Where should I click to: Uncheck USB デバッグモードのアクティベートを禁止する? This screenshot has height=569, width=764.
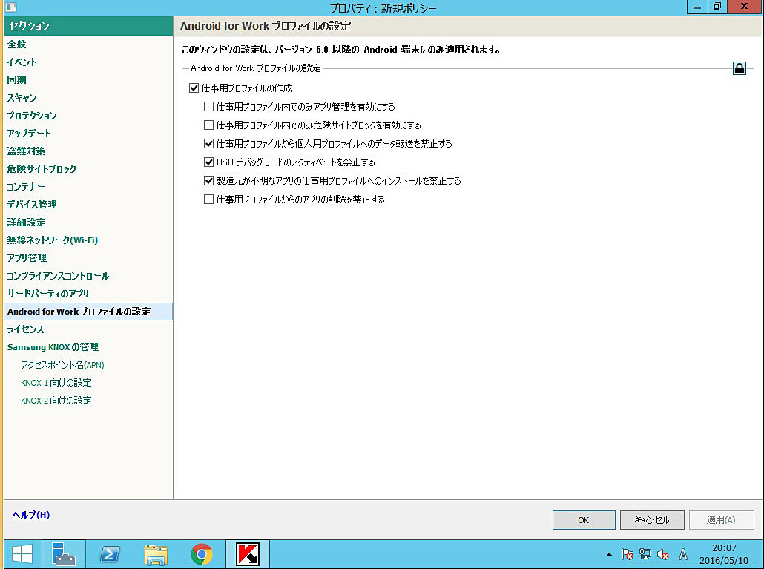[208, 162]
